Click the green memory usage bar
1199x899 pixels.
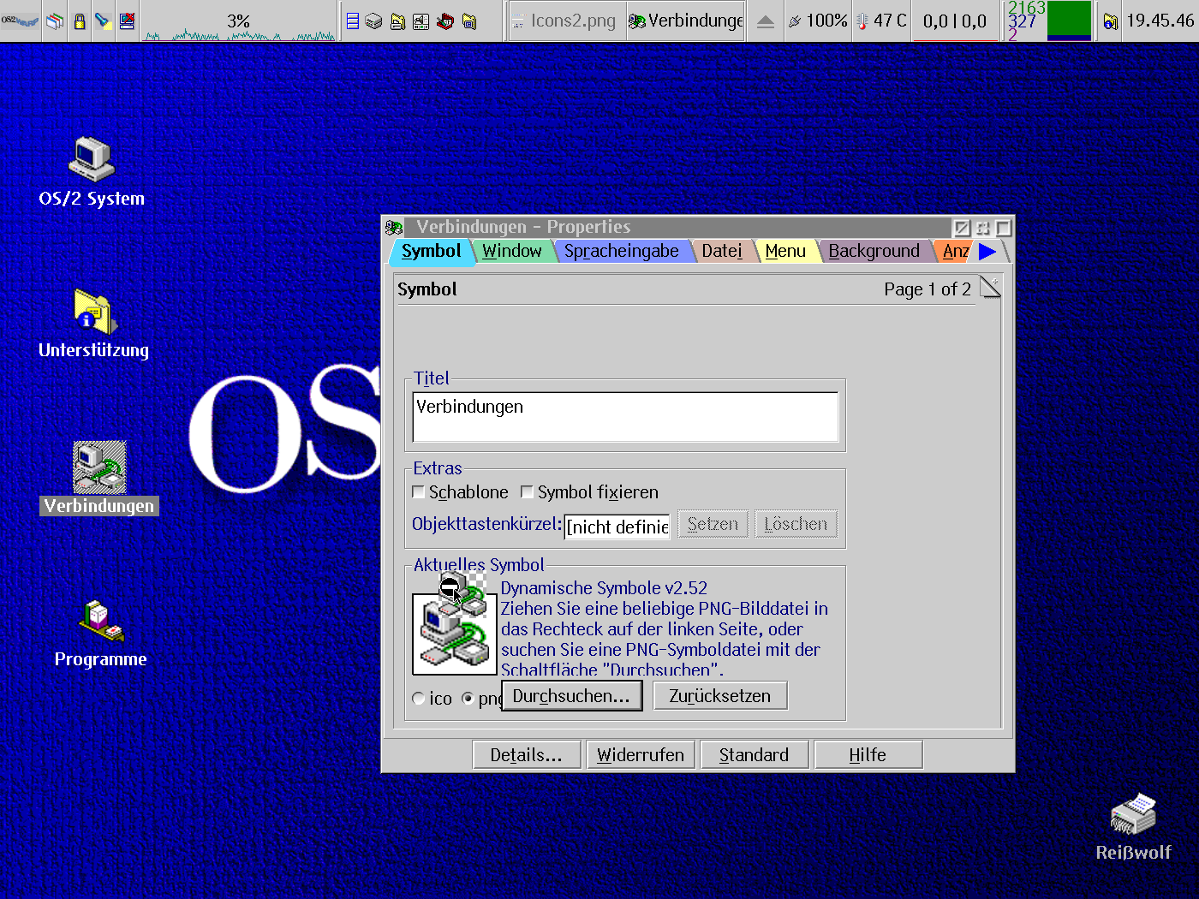point(1070,21)
